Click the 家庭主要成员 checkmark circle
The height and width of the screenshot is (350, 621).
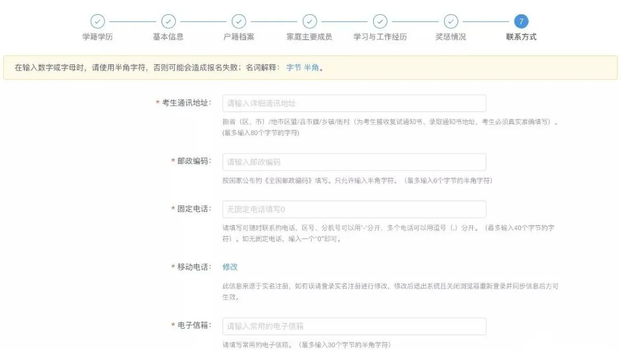(x=310, y=22)
